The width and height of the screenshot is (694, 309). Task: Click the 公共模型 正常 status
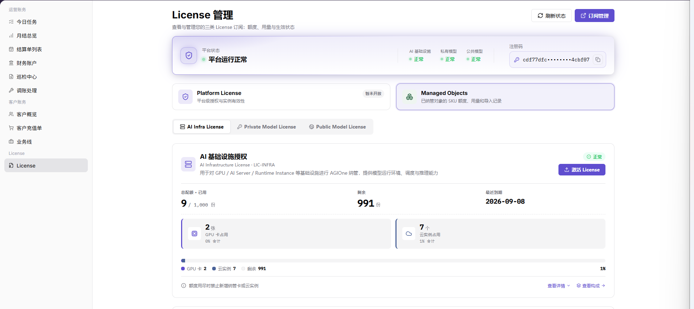tap(474, 59)
